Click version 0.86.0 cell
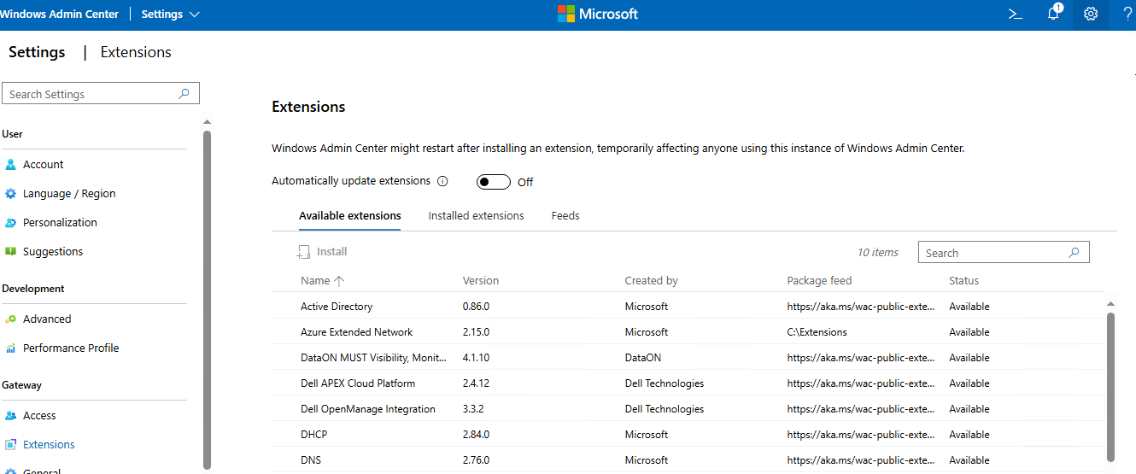The height and width of the screenshot is (474, 1136). coord(477,307)
